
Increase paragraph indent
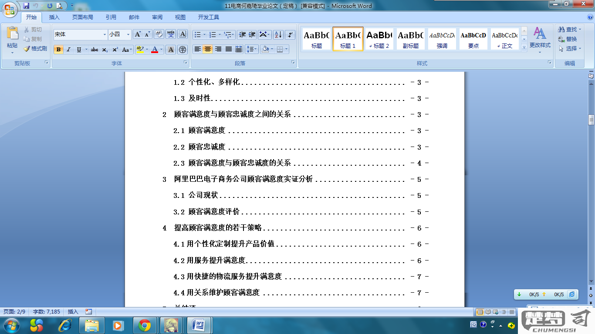click(x=252, y=34)
